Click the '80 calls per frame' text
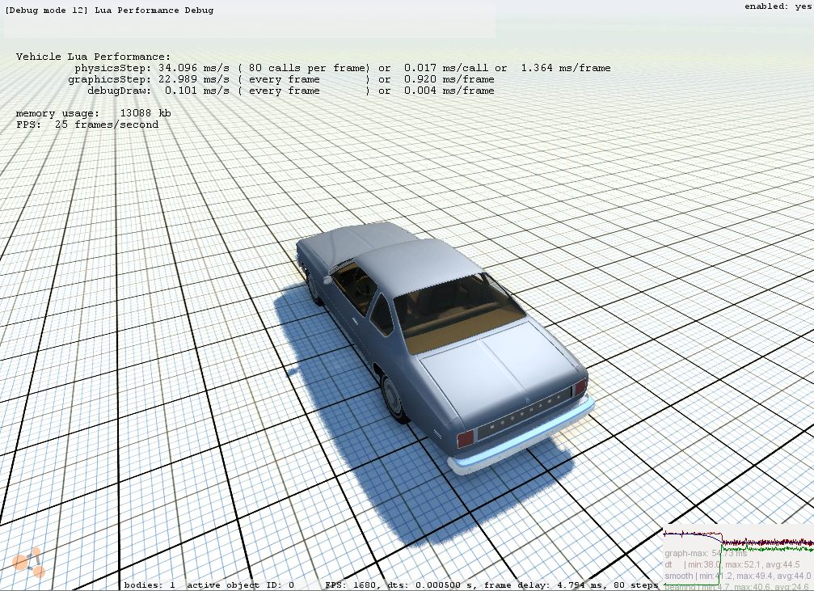Image resolution: width=814 pixels, height=591 pixels. (309, 68)
